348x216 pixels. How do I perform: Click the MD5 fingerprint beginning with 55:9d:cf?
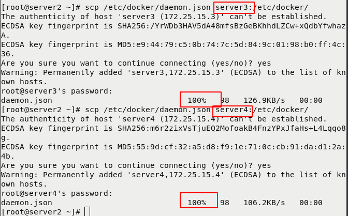[231, 147]
